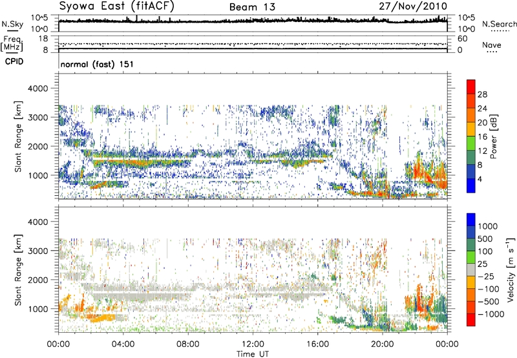
Task: Click the '-1000' tick on Velocity colorbar
Action: tap(491, 314)
